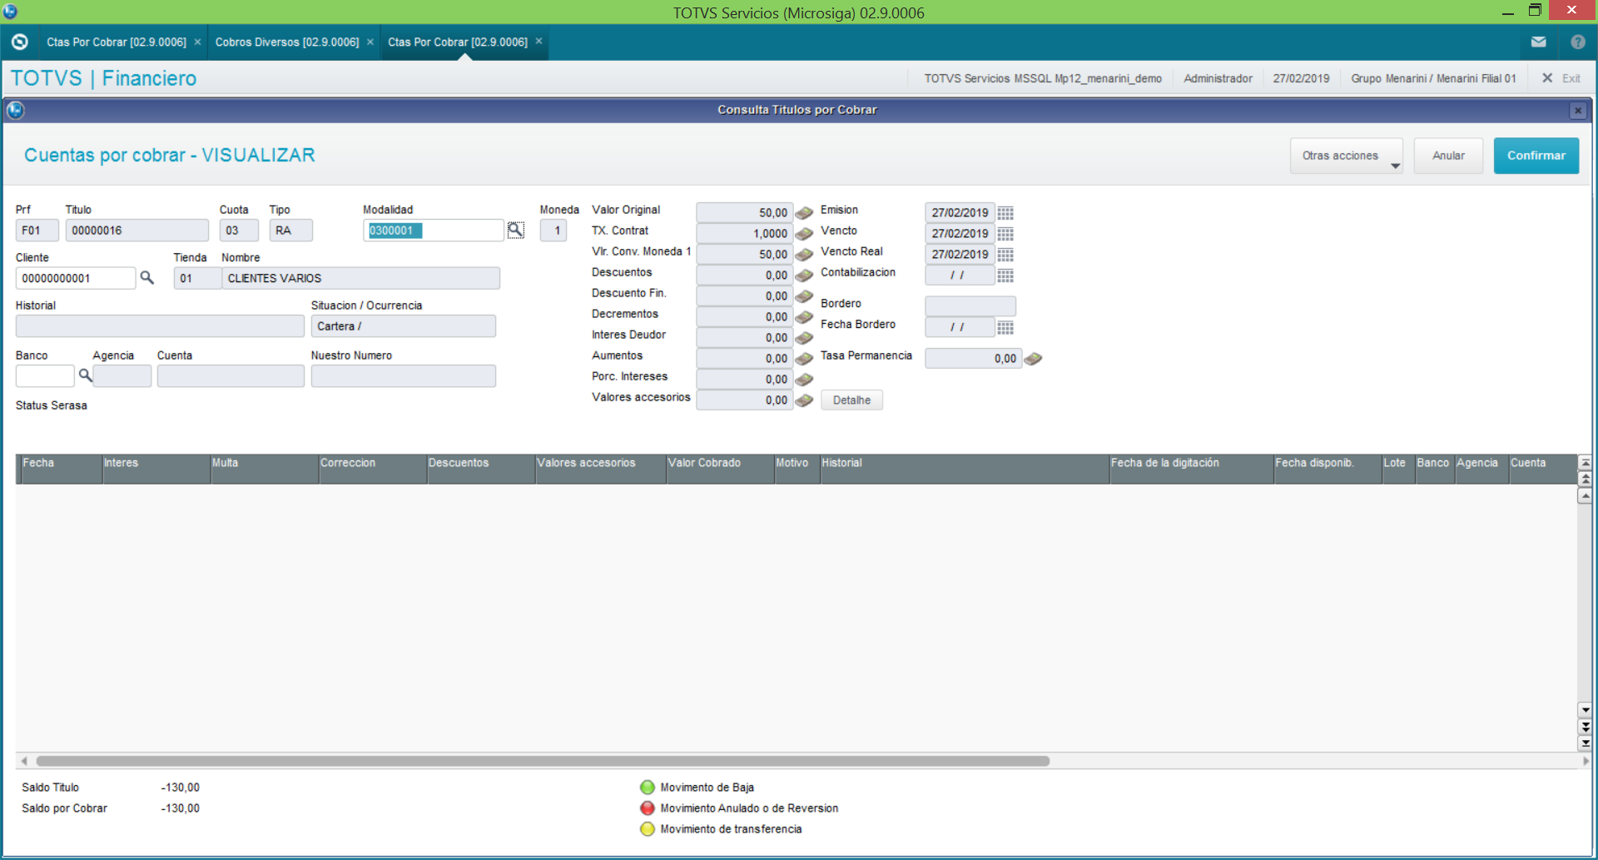Viewport: 1598px width, 860px height.
Task: Click the Valor Cobrado column header
Action: pyautogui.click(x=720, y=469)
